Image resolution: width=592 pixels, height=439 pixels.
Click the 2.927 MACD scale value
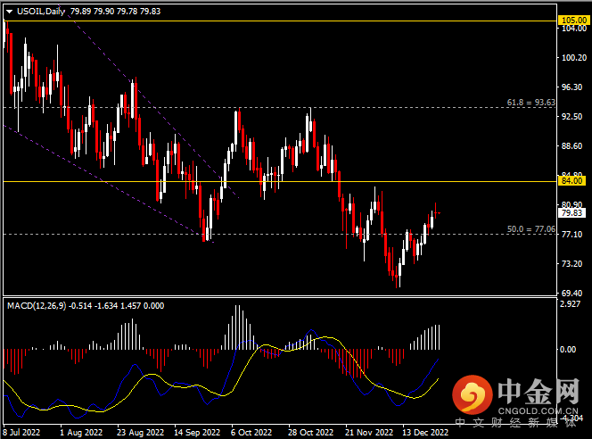point(569,304)
